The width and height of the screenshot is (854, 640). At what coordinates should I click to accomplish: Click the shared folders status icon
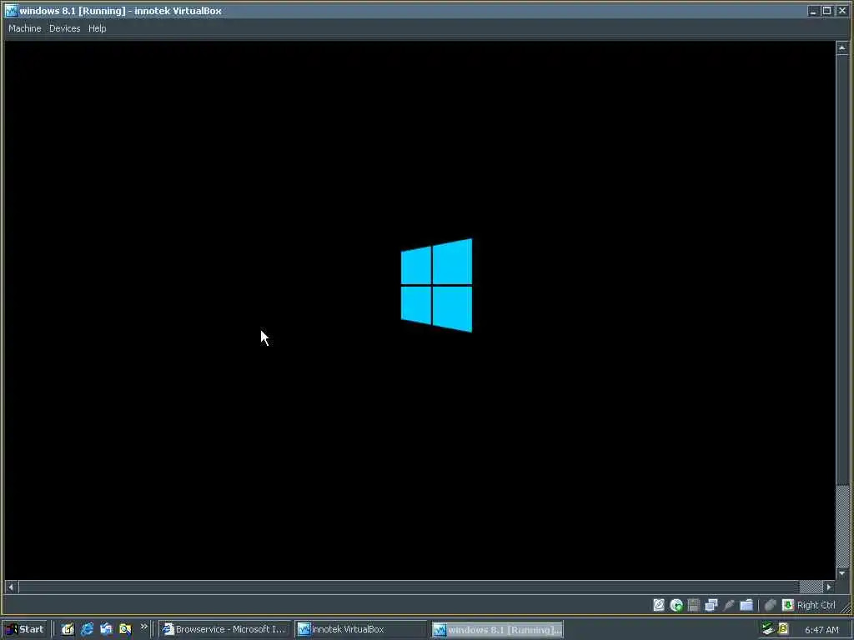(x=746, y=605)
